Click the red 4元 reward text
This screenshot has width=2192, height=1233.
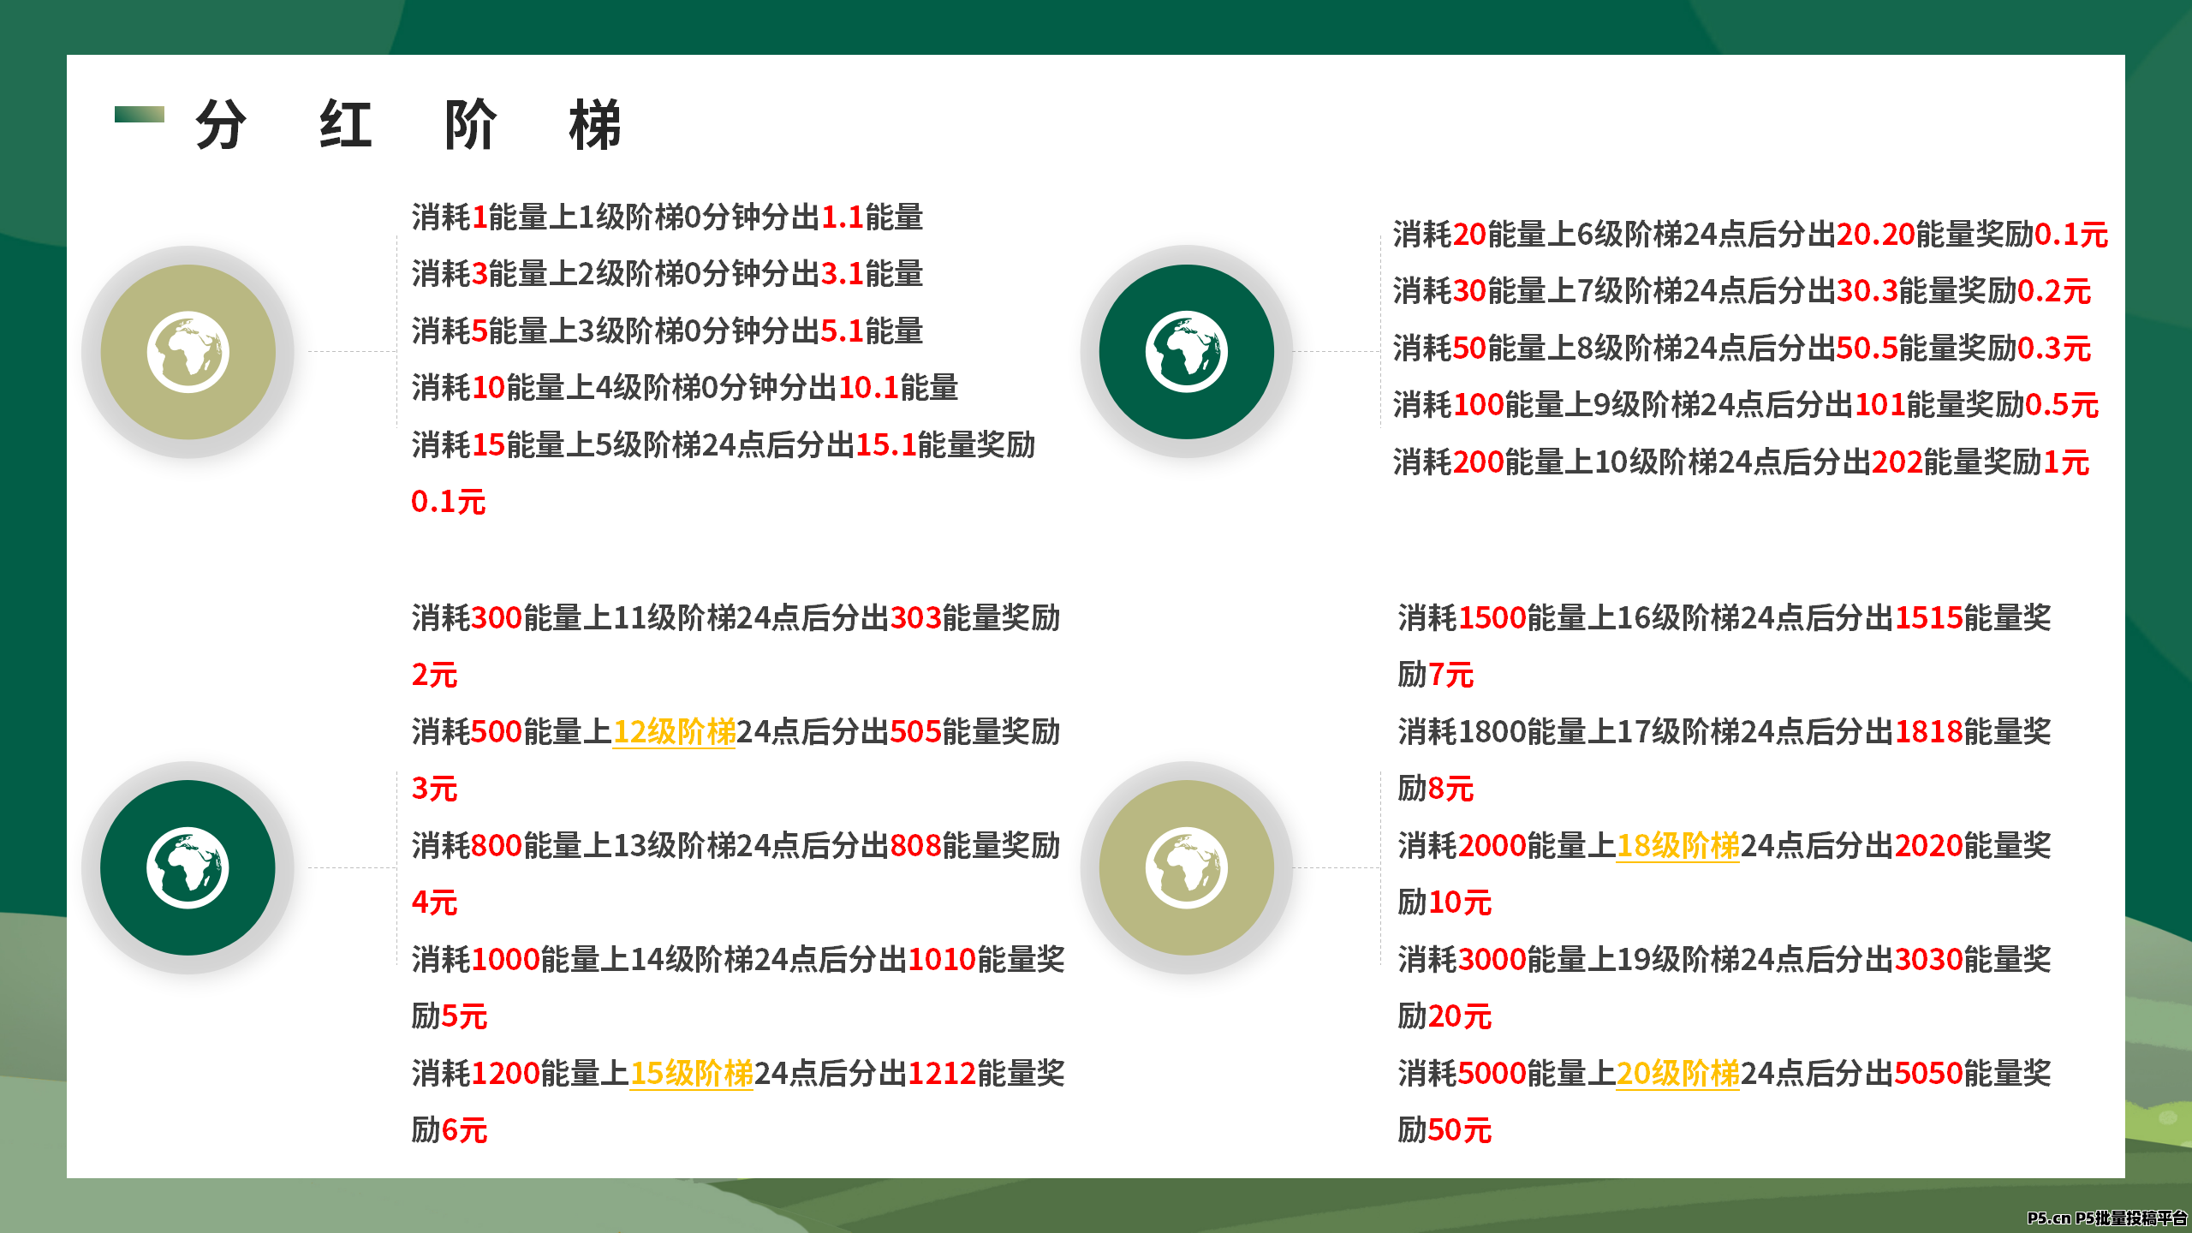click(434, 902)
